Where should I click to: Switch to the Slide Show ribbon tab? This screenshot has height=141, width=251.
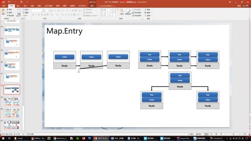(49, 6)
